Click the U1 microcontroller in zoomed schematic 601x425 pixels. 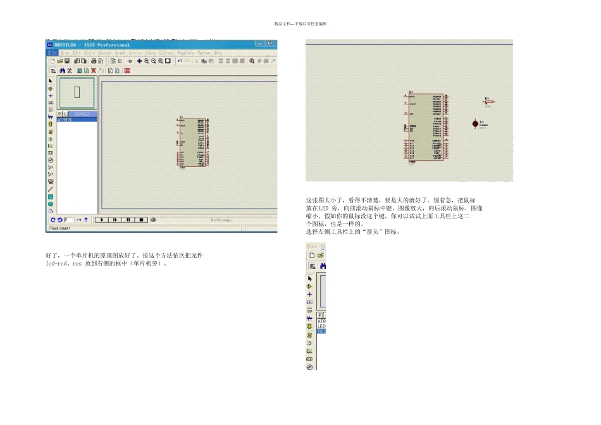point(426,128)
